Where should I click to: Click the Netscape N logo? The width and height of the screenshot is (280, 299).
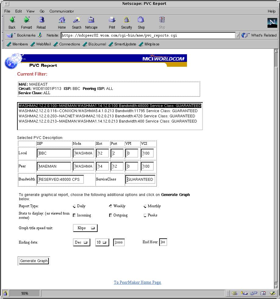pyautogui.click(x=272, y=23)
